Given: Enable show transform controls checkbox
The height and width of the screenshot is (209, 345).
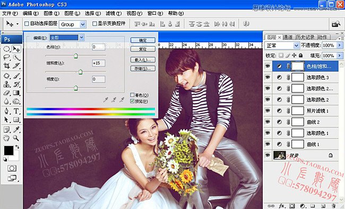Looking at the screenshot, I should tap(94, 23).
